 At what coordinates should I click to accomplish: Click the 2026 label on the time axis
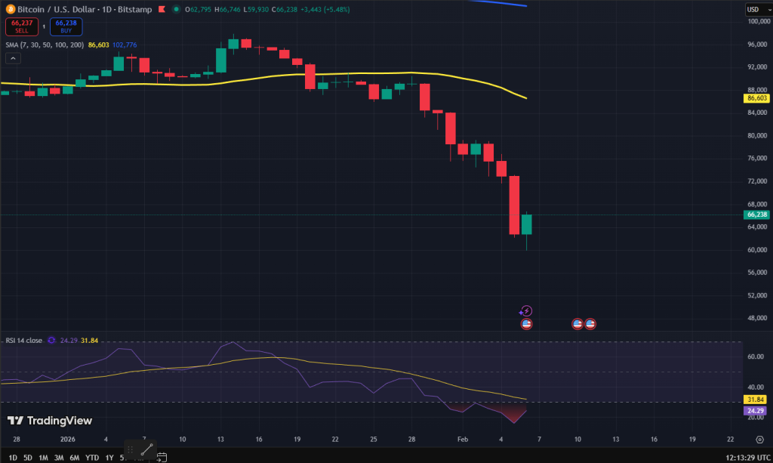[67, 439]
